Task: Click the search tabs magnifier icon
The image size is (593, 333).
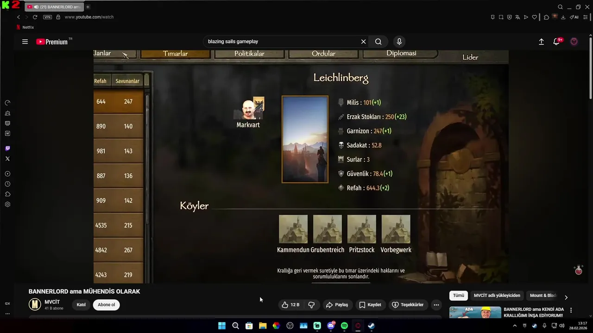Action: (561, 7)
